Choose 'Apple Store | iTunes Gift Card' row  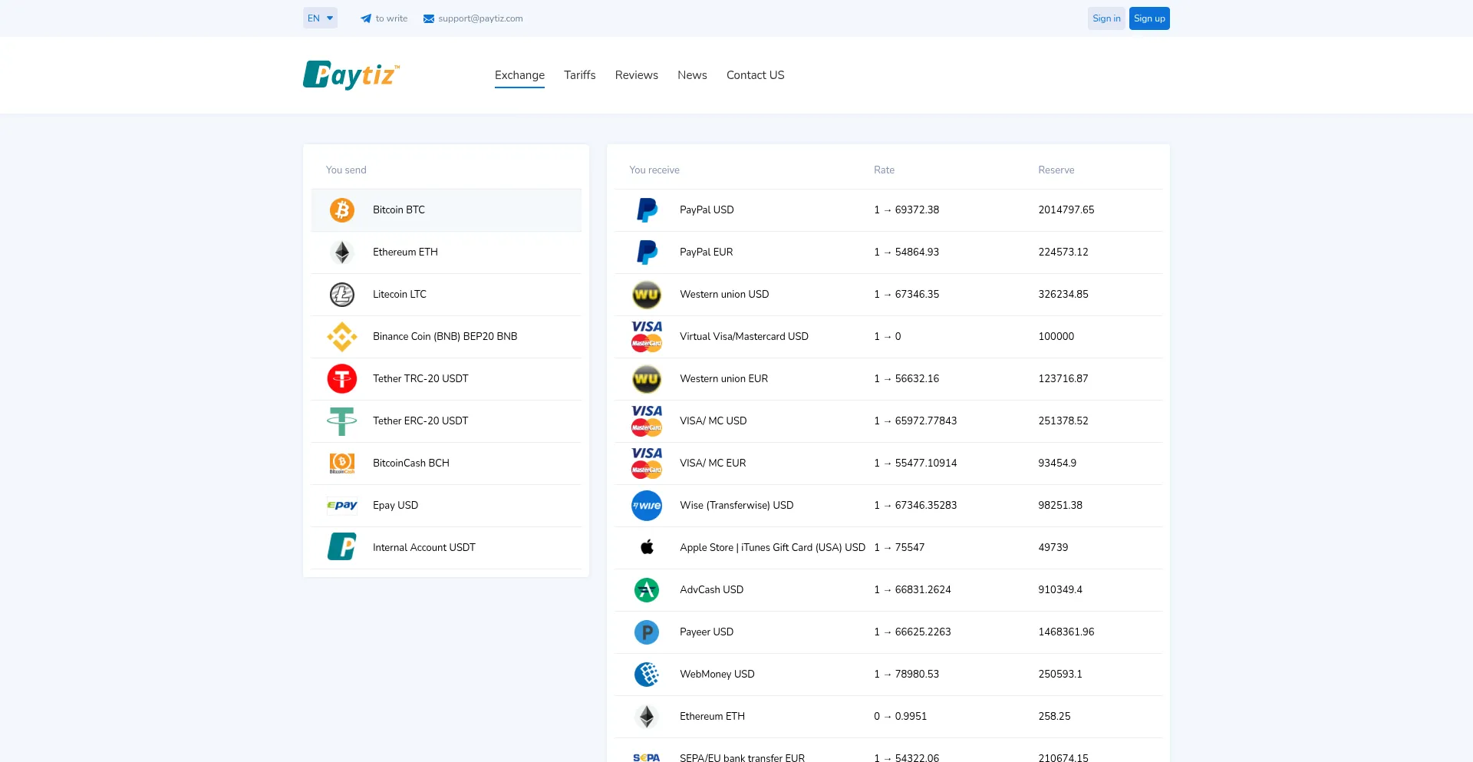click(x=888, y=548)
